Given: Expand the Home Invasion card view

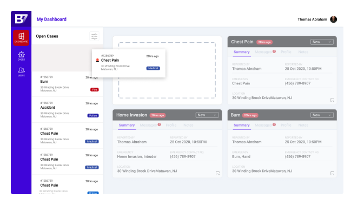Looking at the screenshot, I should pos(217,174).
